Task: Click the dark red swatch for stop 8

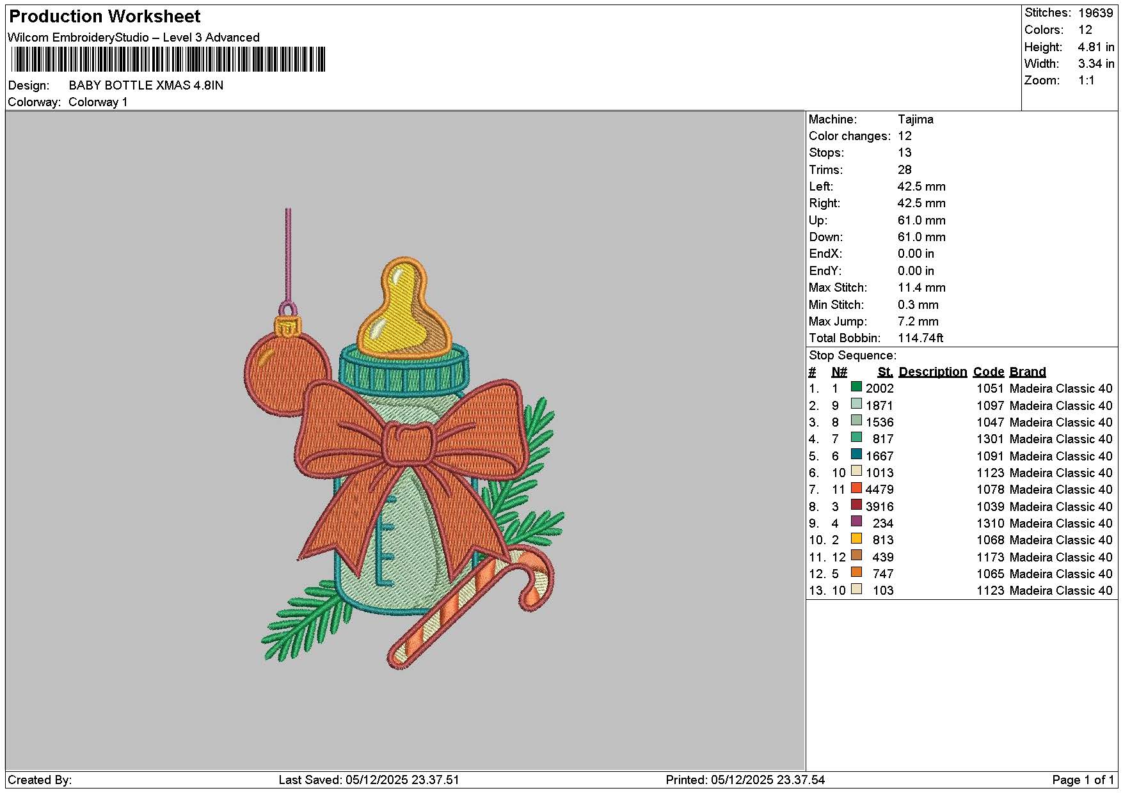Action: pyautogui.click(x=856, y=505)
